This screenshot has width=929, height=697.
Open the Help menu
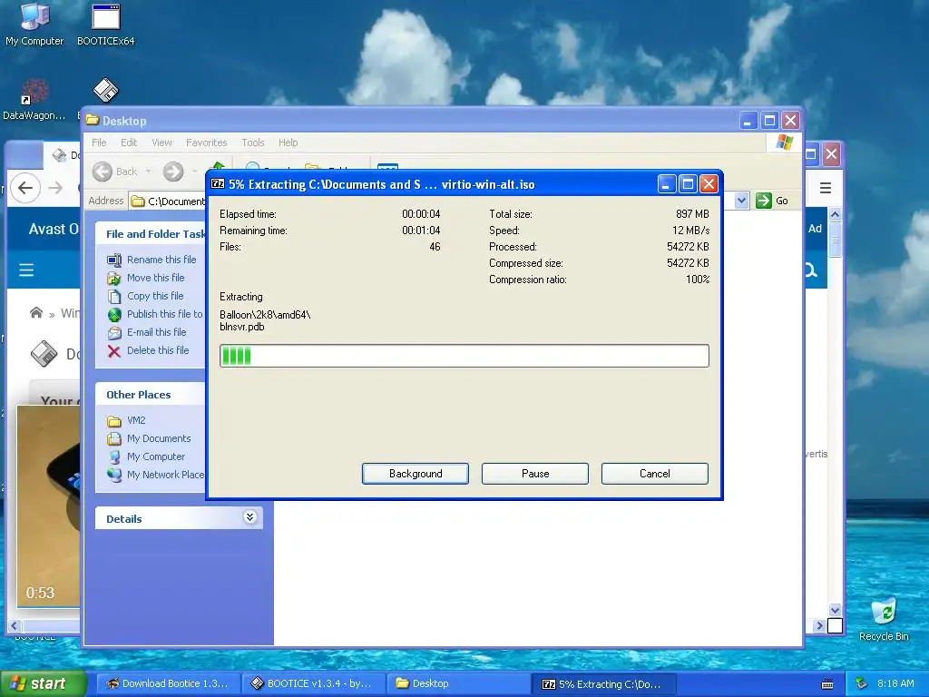[x=288, y=142]
